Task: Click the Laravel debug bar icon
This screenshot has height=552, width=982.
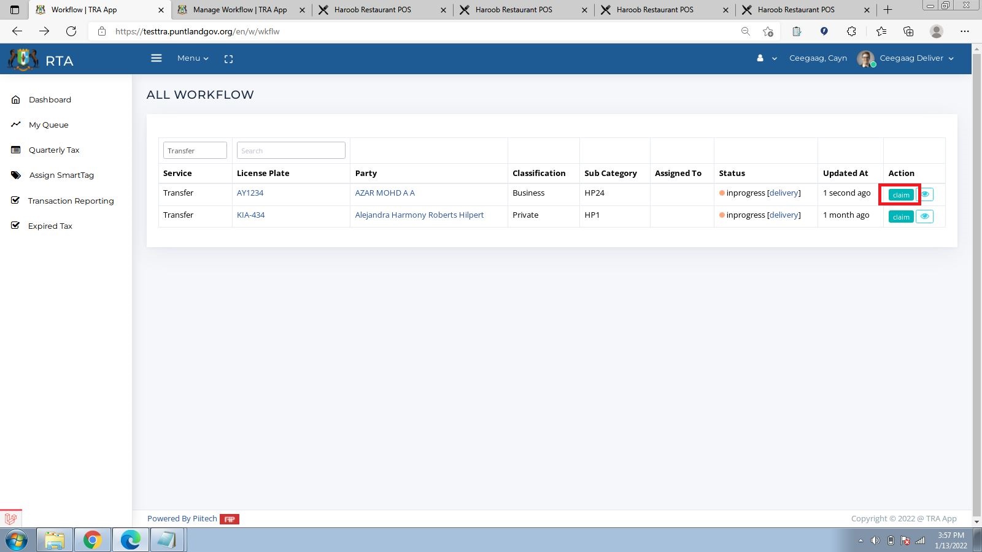Action: (x=10, y=519)
